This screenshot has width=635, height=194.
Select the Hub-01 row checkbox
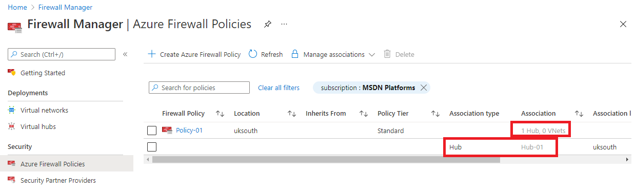click(152, 147)
